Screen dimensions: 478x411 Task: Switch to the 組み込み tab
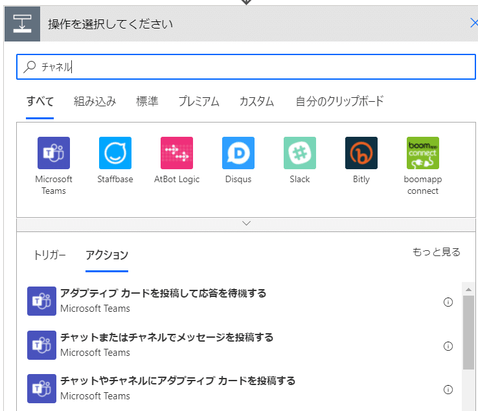coord(95,101)
